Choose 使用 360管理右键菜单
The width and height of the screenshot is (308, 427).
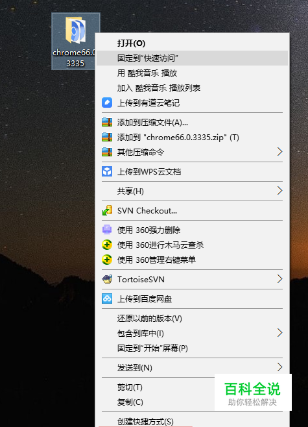tap(192, 260)
